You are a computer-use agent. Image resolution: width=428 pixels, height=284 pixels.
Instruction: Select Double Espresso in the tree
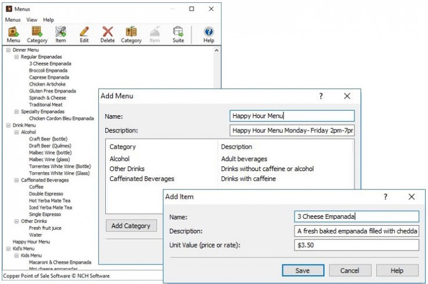pos(46,194)
